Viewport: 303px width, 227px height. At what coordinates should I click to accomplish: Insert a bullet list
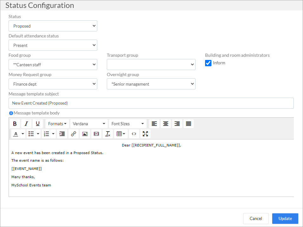31,134
